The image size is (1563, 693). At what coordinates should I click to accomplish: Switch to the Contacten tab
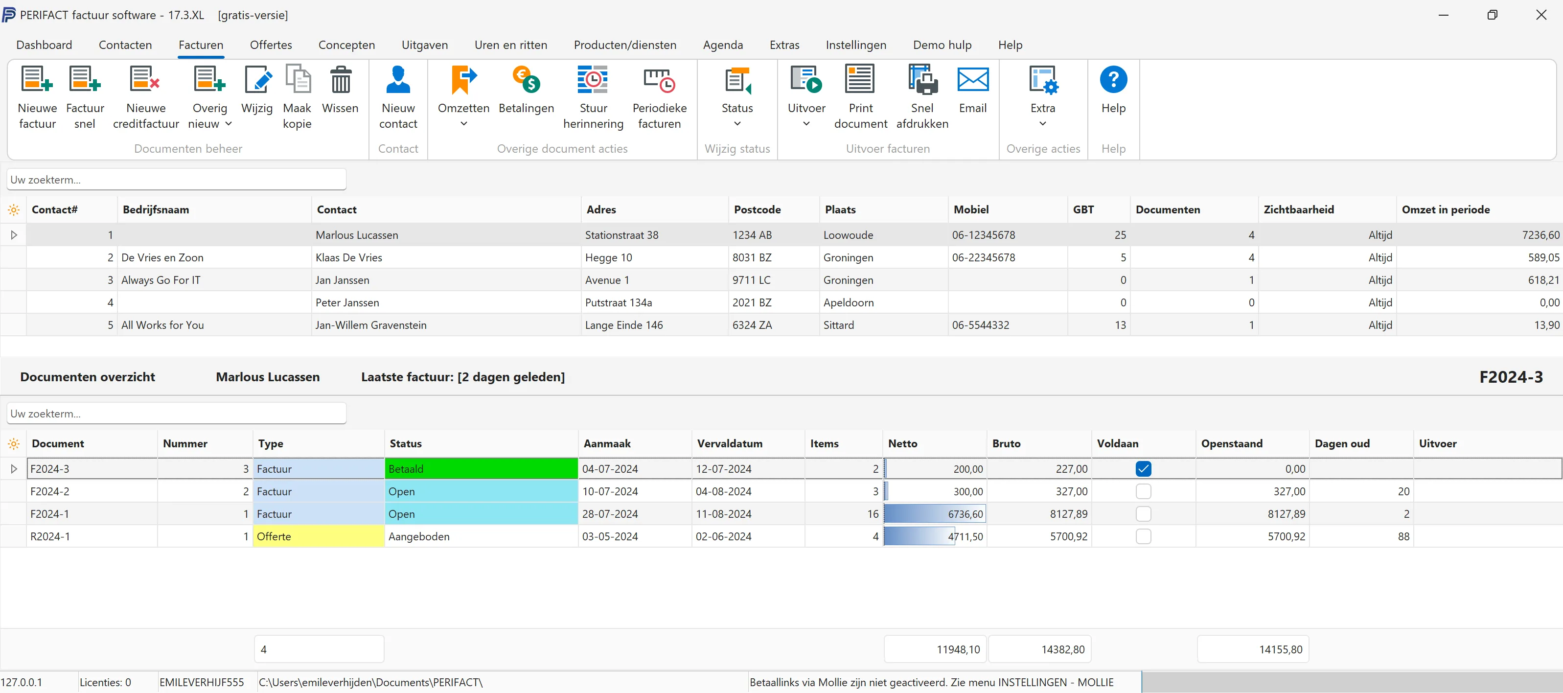click(x=125, y=45)
